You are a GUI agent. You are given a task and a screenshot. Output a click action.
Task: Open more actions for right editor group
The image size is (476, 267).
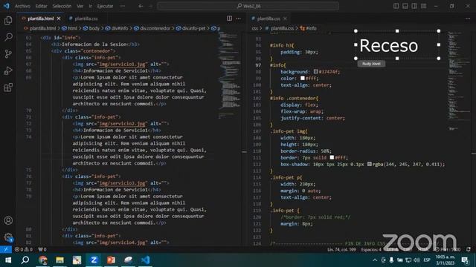(x=468, y=19)
